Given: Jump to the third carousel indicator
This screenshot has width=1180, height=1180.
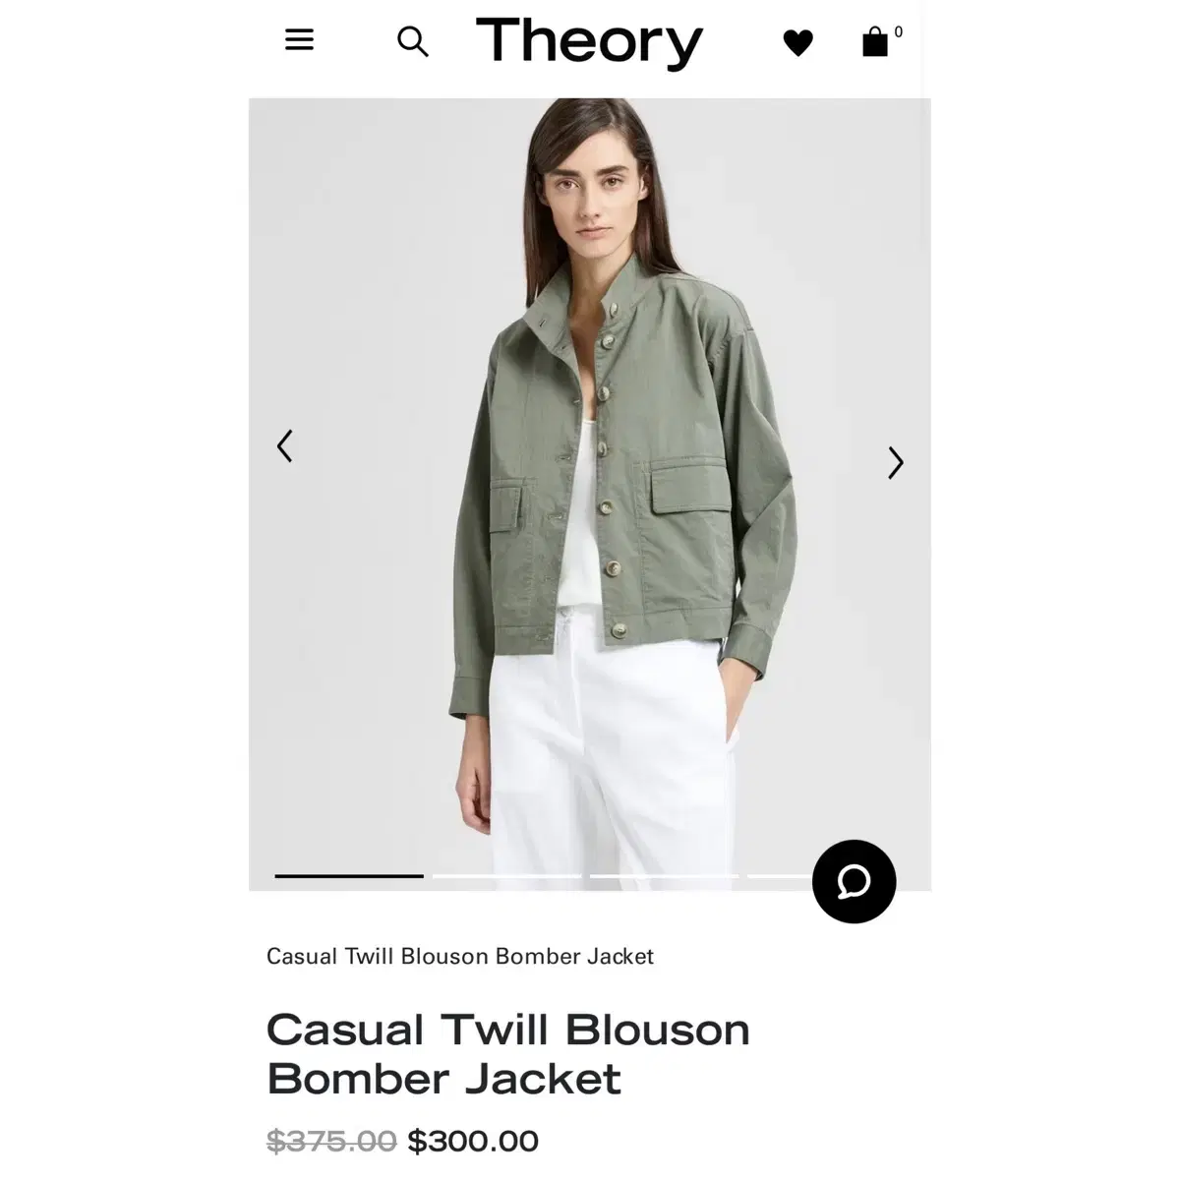Looking at the screenshot, I should (664, 875).
